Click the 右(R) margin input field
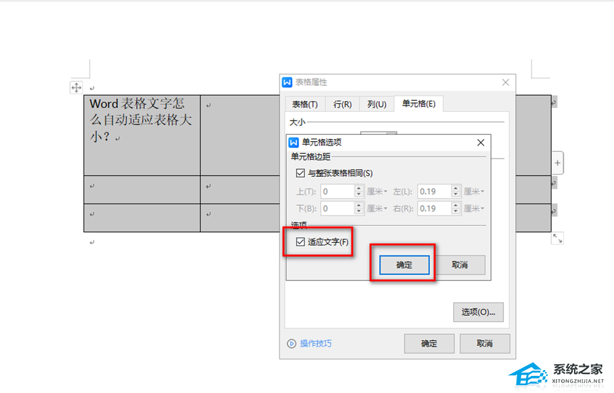 click(434, 208)
